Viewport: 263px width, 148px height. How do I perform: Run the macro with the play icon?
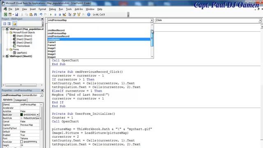tap(51, 15)
